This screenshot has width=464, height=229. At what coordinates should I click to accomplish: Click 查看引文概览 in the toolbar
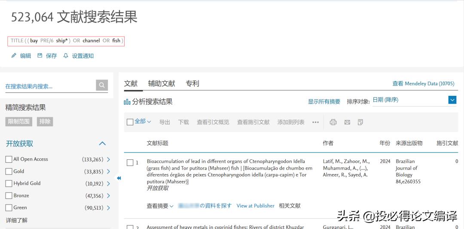pyautogui.click(x=213, y=122)
